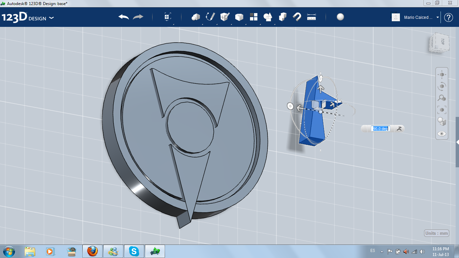
Task: Click the Units : mm button
Action: [436, 233]
